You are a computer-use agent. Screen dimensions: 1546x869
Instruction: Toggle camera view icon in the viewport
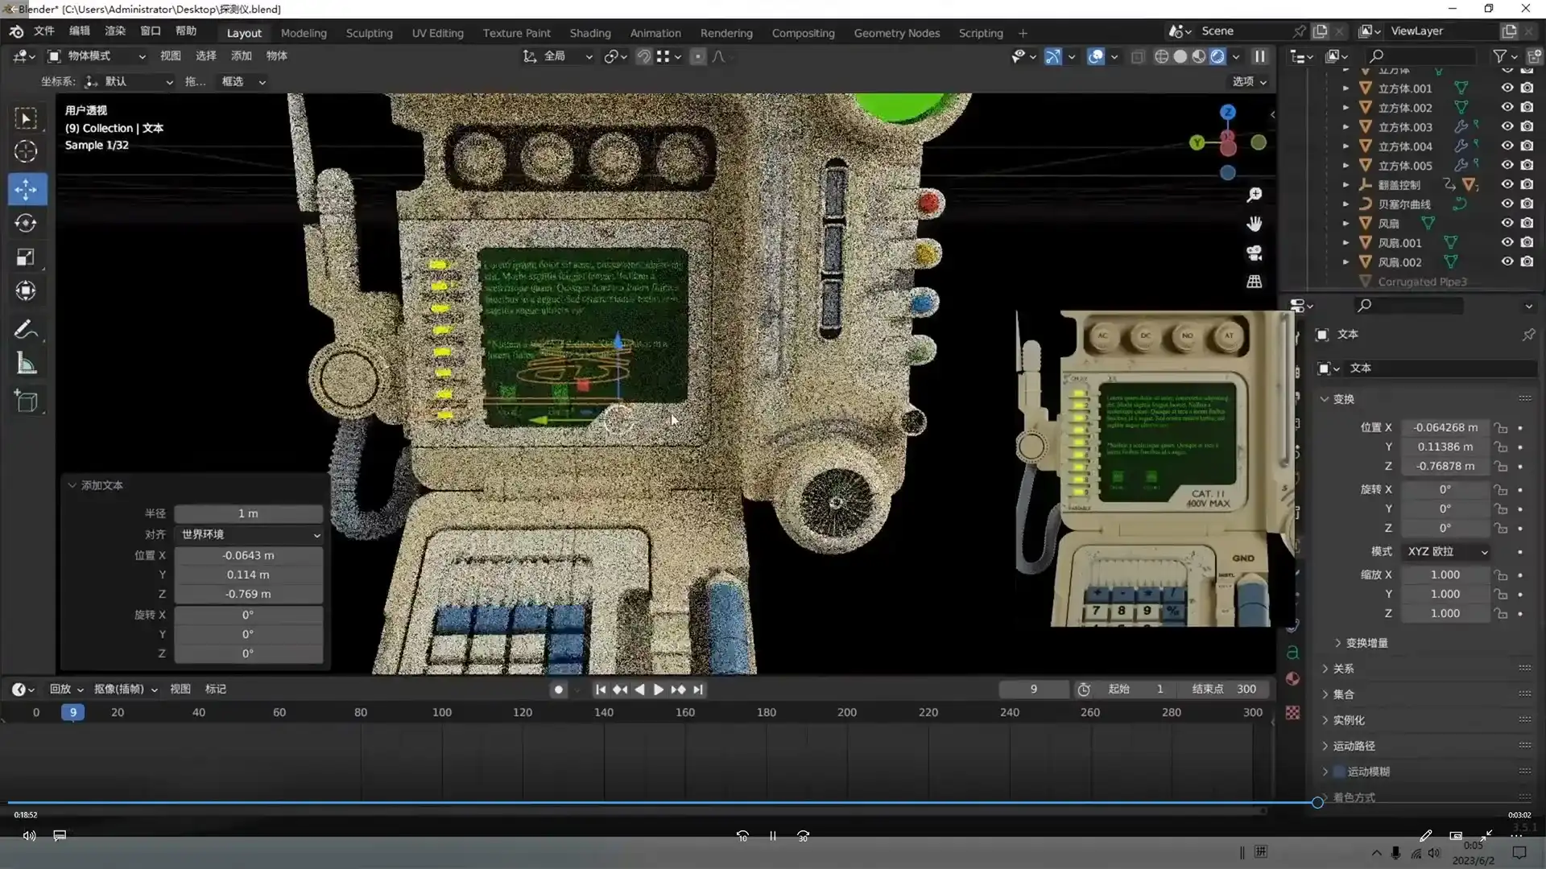pyautogui.click(x=1254, y=253)
